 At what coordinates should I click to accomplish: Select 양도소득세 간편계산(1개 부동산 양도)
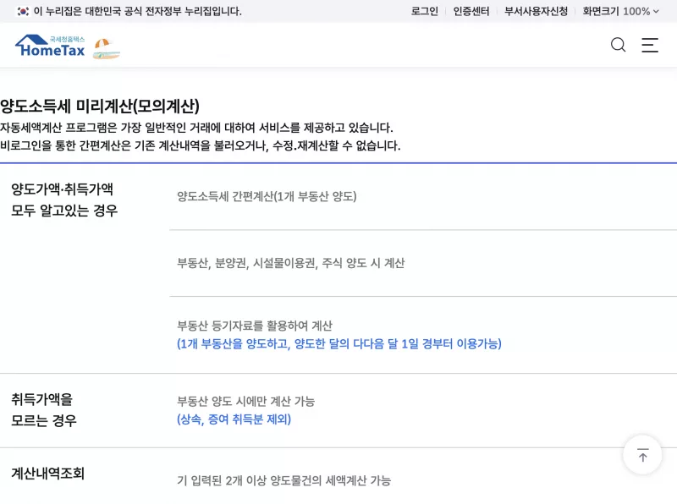tap(267, 196)
